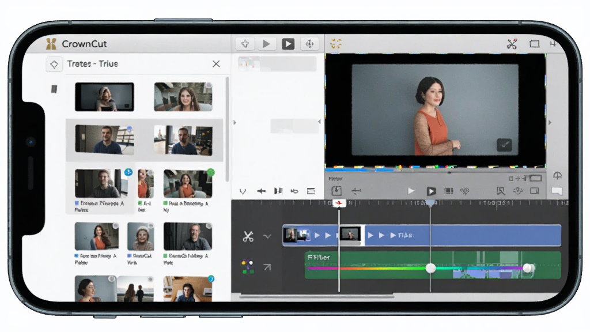
Task: Expand the V chevron below the middle panel
Action: pyautogui.click(x=243, y=191)
